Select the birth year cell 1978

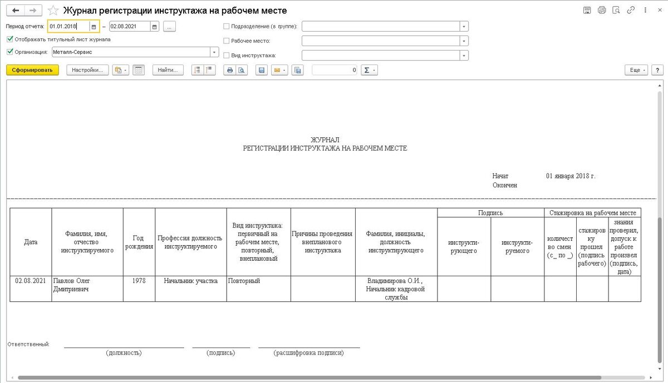point(139,289)
